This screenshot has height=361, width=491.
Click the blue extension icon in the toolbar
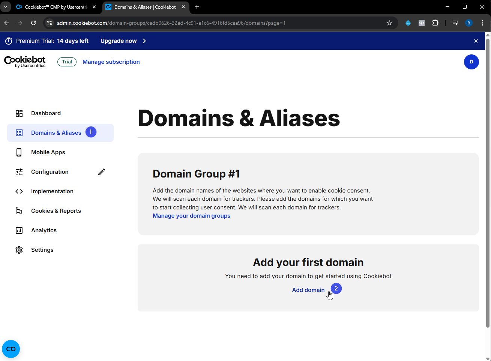click(x=408, y=23)
